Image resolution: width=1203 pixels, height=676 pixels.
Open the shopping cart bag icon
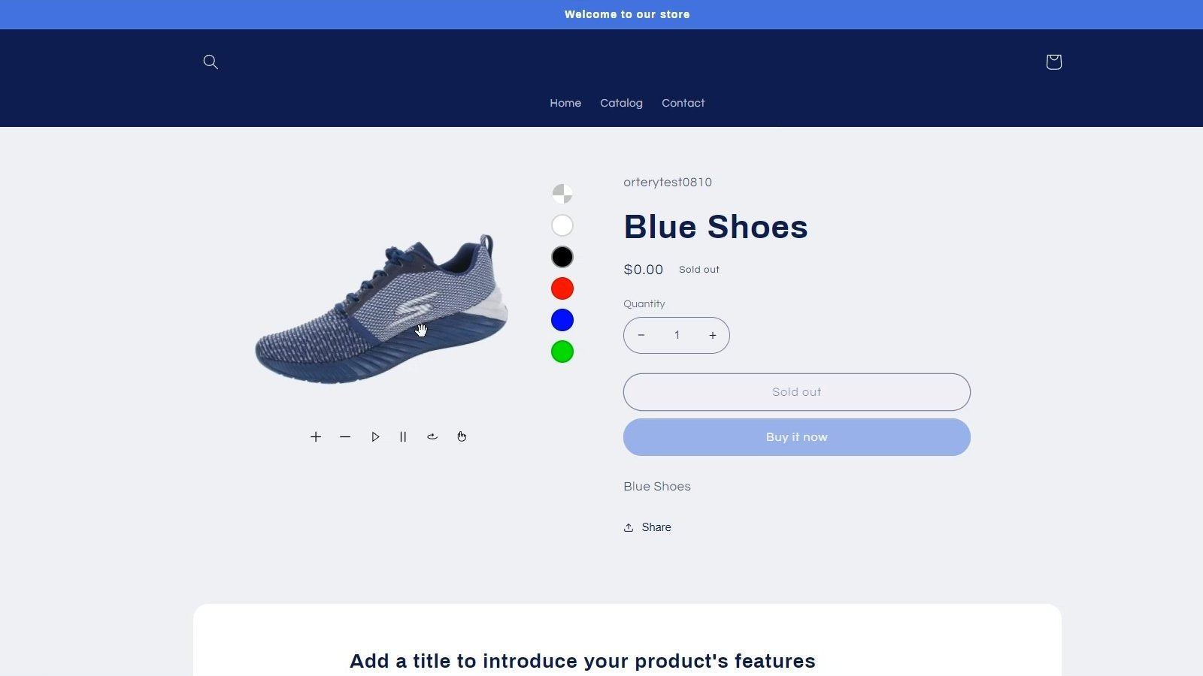coord(1053,62)
